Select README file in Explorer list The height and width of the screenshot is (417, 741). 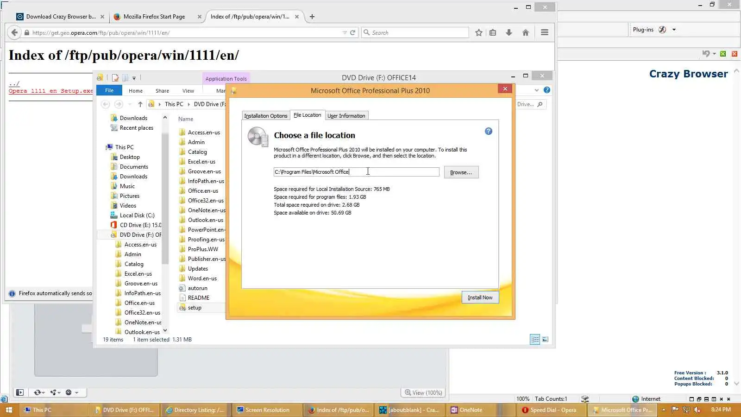coord(198,298)
